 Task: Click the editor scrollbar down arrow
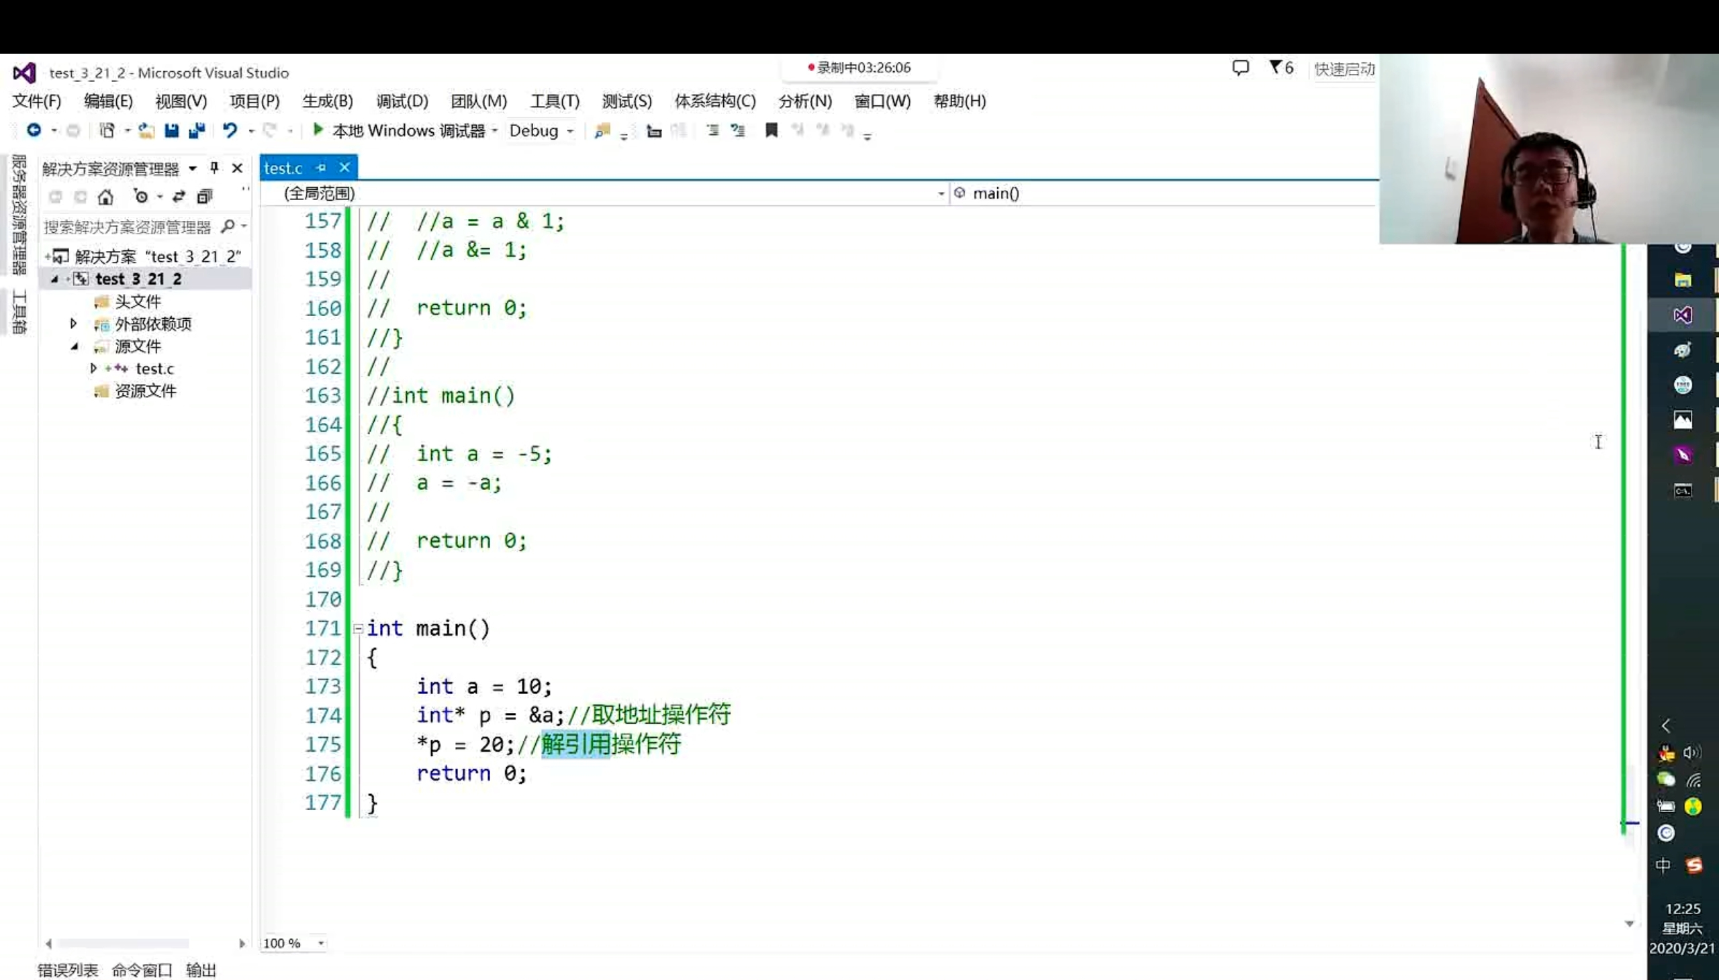click(1629, 924)
